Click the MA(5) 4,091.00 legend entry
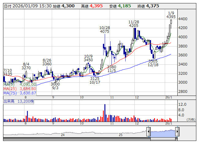This screenshot has height=144, width=200. tap(20, 85)
